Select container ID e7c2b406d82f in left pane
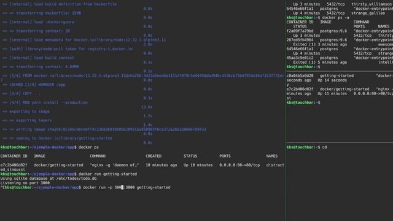 (14, 165)
